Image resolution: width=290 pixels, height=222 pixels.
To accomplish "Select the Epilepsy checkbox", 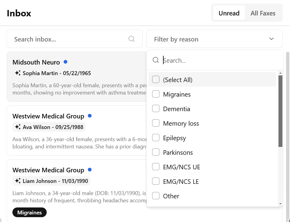I will tap(156, 138).
